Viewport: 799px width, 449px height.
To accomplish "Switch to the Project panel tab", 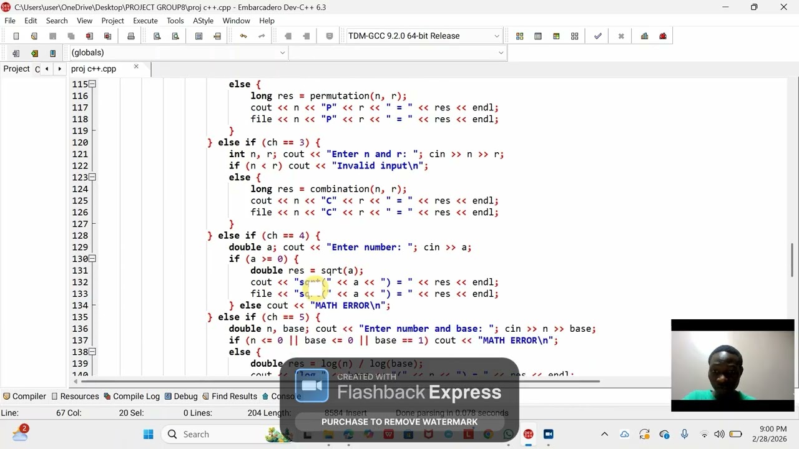I will point(16,69).
